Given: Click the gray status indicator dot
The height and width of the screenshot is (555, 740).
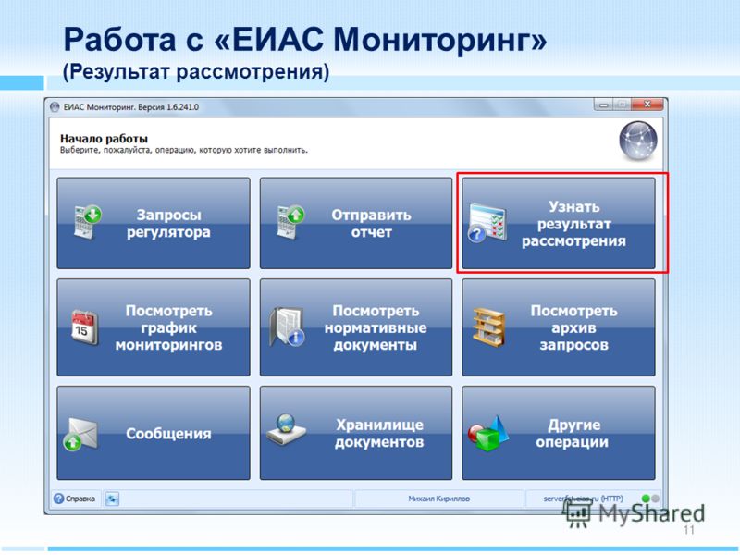Looking at the screenshot, I should pyautogui.click(x=655, y=499).
